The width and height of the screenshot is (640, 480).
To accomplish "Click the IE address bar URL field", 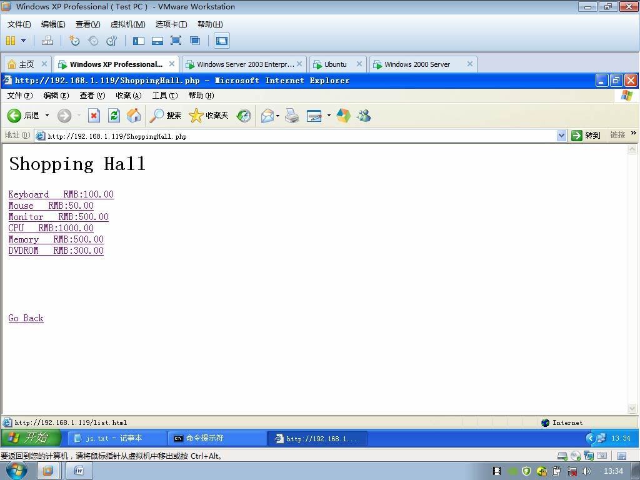I will coord(300,136).
